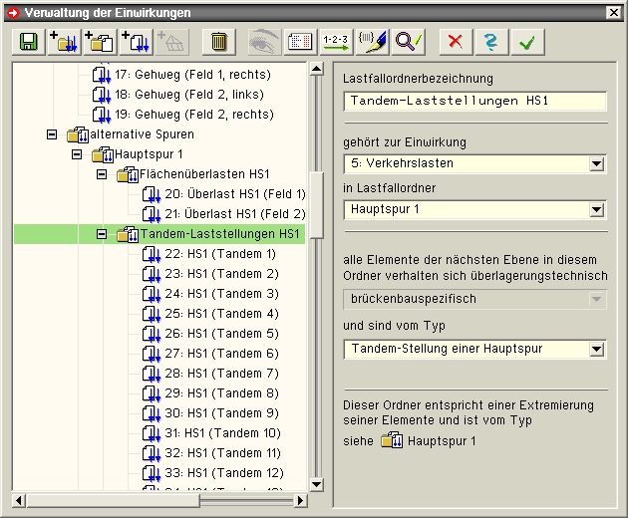Select '17: Gehweg (Feld 1, rechts)' entry
The width and height of the screenshot is (628, 518).
point(193,75)
